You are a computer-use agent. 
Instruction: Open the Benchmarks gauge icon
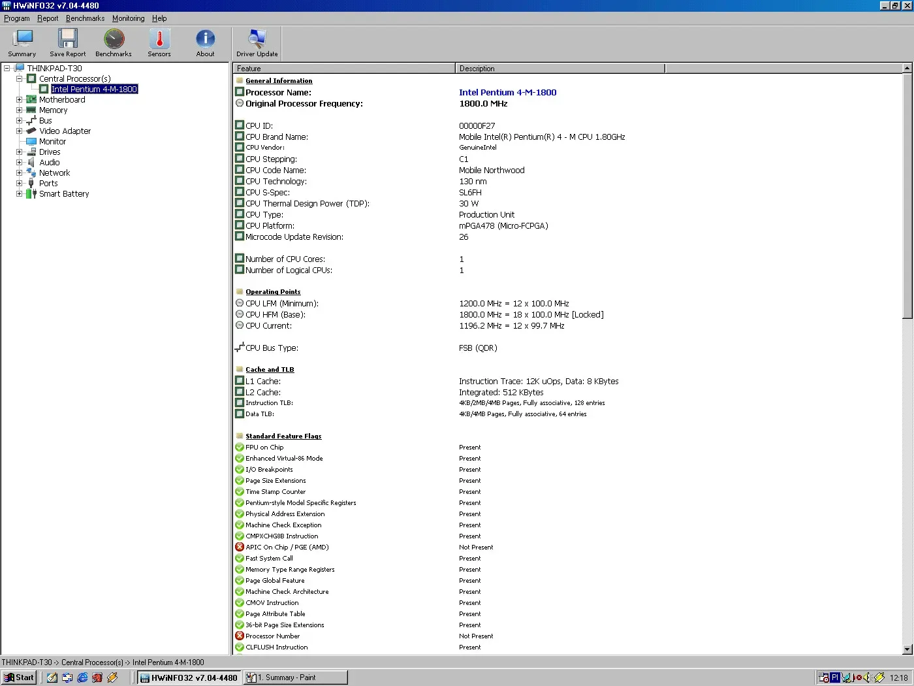(x=114, y=43)
